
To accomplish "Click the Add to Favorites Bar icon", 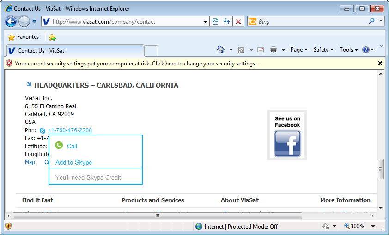I will pos(52,37).
